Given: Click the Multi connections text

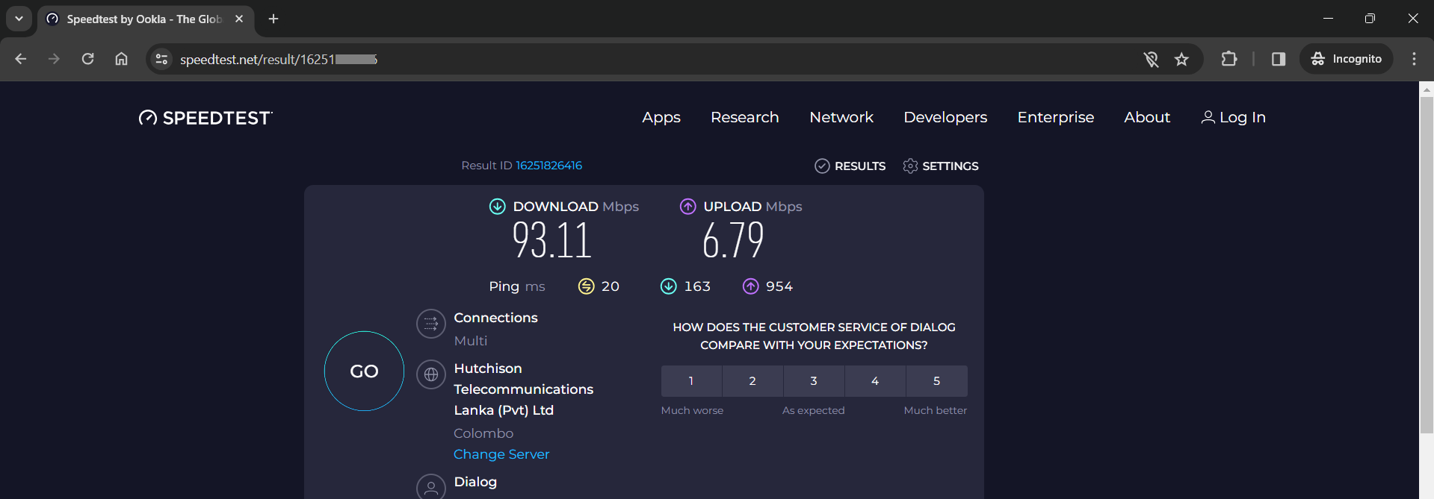Looking at the screenshot, I should (471, 341).
